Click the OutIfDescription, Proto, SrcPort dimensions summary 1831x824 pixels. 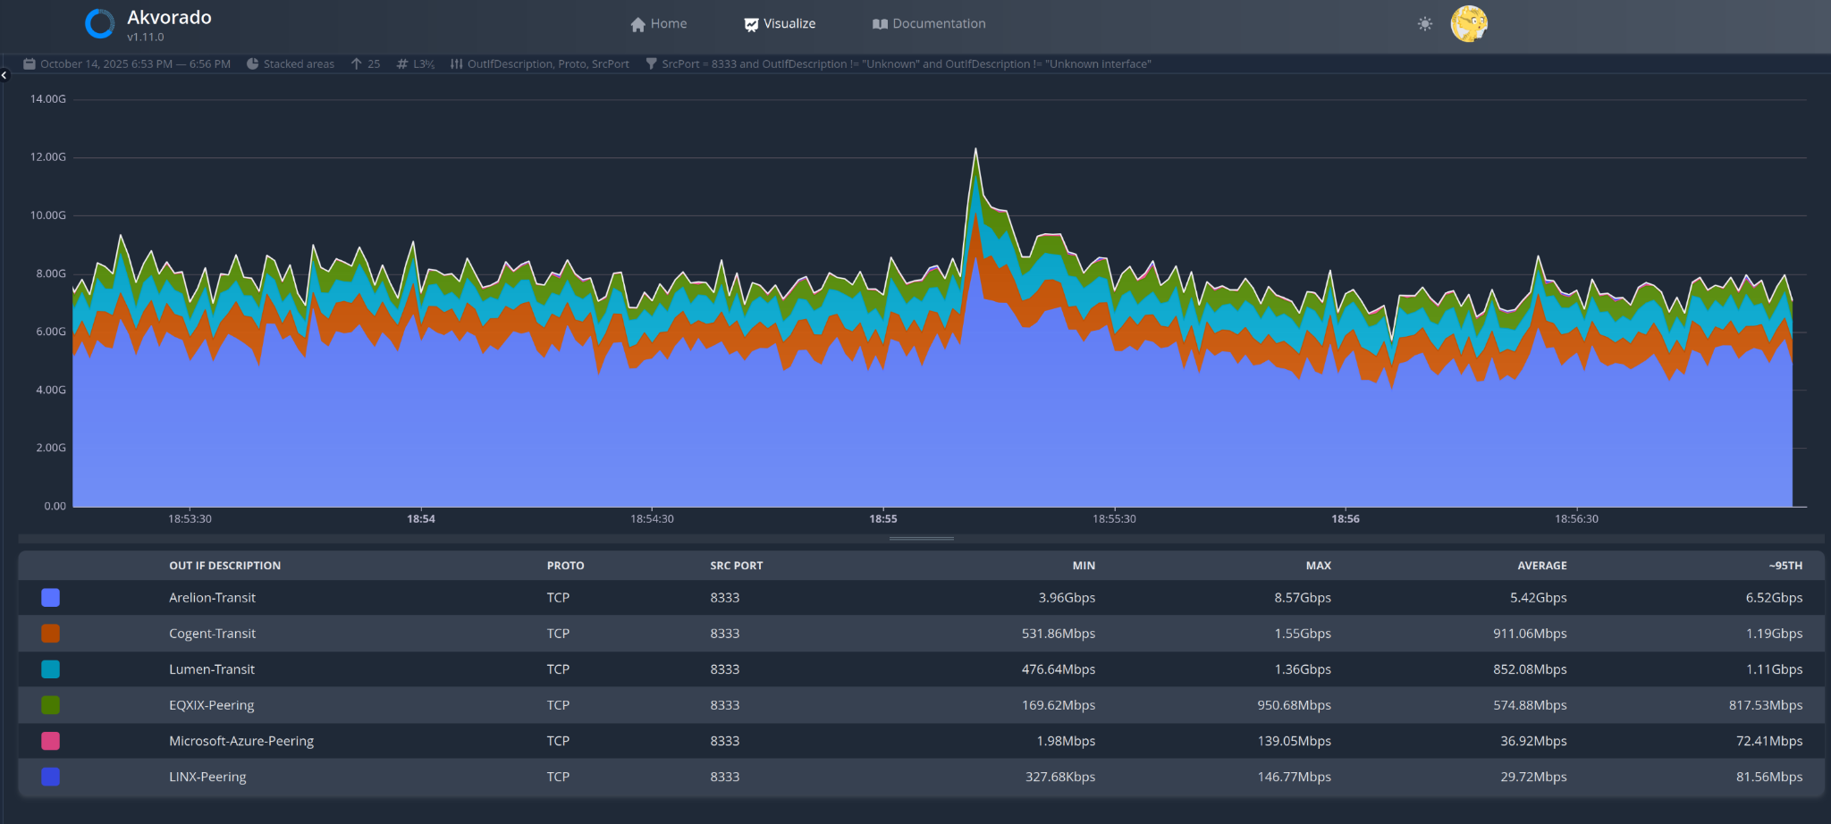(548, 64)
